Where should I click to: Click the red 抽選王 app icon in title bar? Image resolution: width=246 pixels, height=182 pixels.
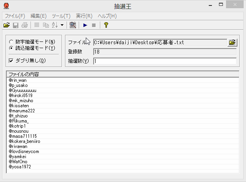tap(6, 6)
